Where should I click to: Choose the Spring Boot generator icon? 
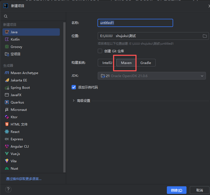tap(7, 88)
